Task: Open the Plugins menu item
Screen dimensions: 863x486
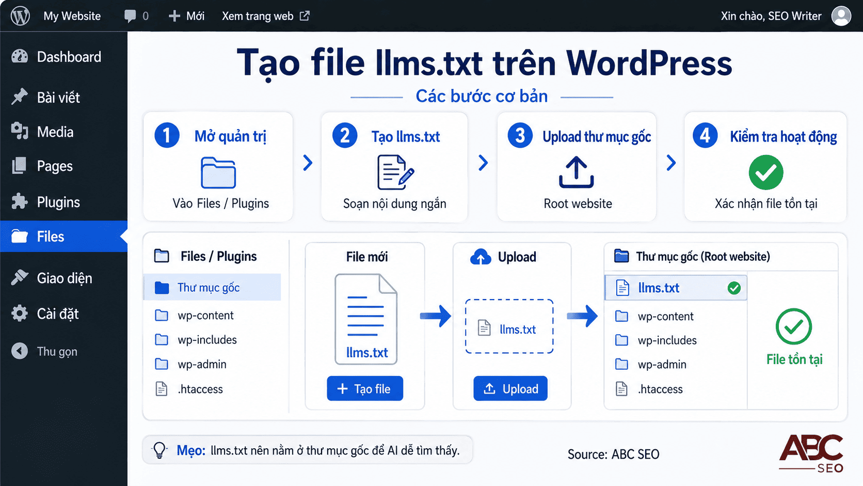Action: [x=63, y=202]
